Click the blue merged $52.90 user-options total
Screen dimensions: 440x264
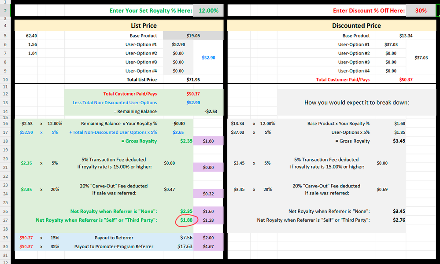tap(208, 58)
